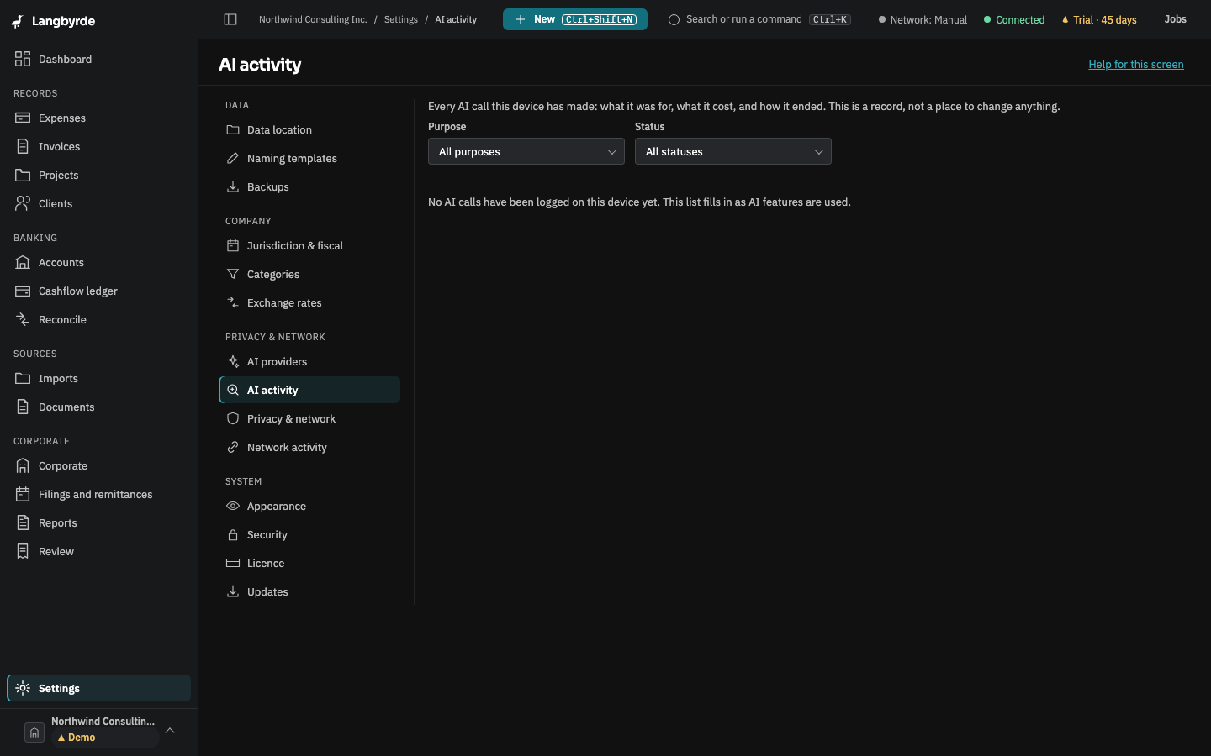Open the Review section

point(99,552)
